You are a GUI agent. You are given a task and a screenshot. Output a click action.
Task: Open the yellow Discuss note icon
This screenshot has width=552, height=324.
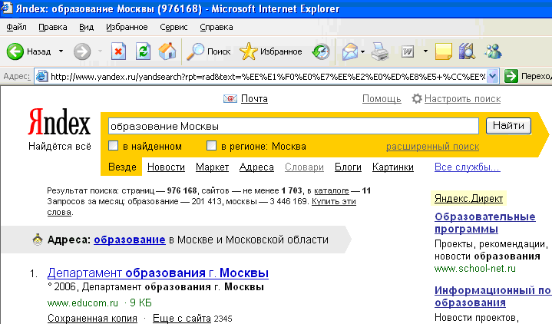(444, 51)
